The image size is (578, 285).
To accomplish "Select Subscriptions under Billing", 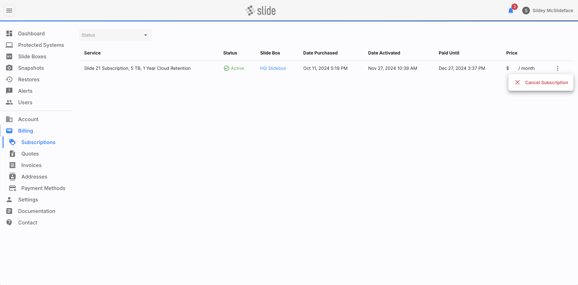I will click(x=38, y=142).
